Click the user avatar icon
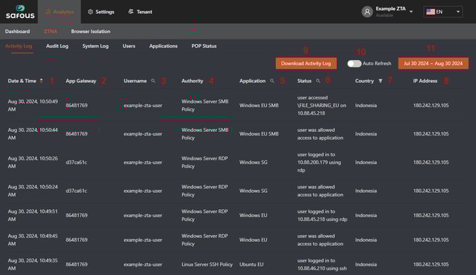This screenshot has height=275, width=476. pyautogui.click(x=367, y=12)
